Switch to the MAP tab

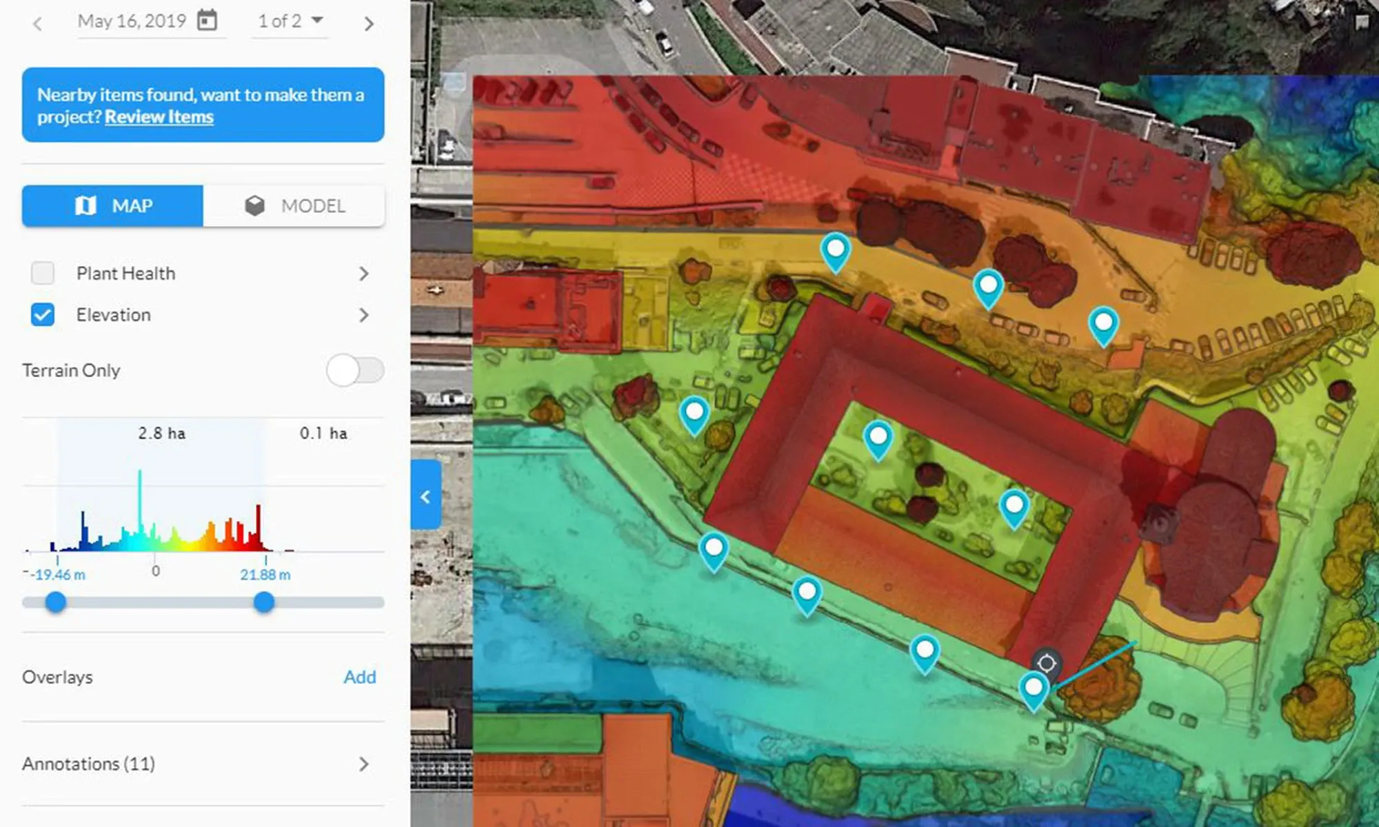[x=112, y=205]
